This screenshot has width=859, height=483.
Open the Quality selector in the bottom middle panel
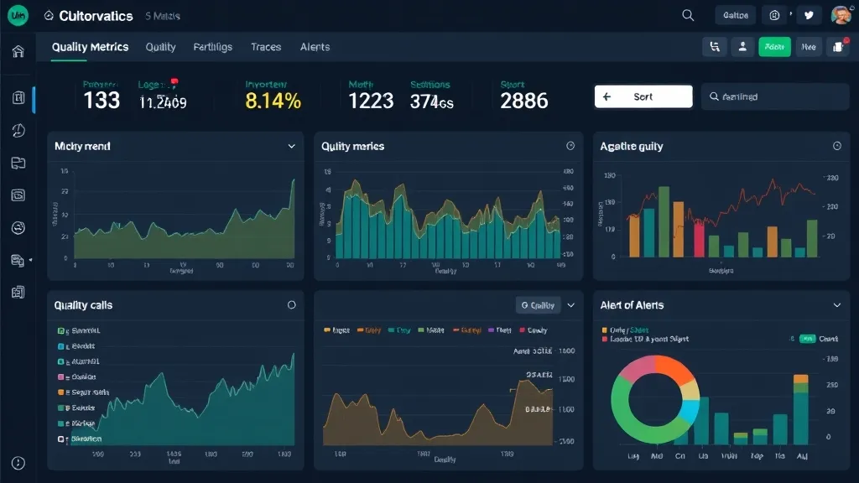538,305
